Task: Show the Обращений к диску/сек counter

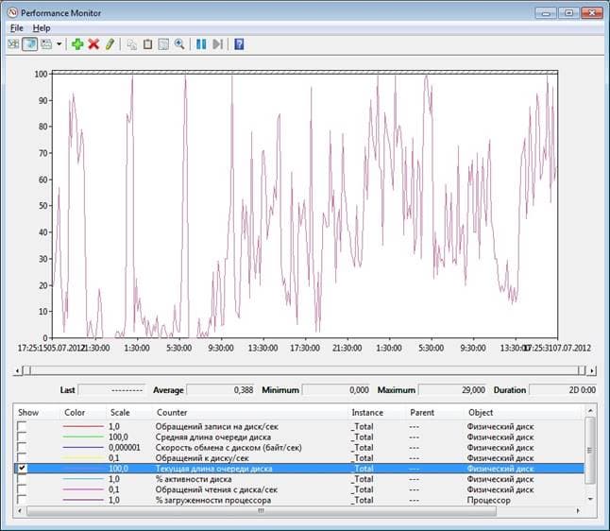Action: tap(22, 458)
